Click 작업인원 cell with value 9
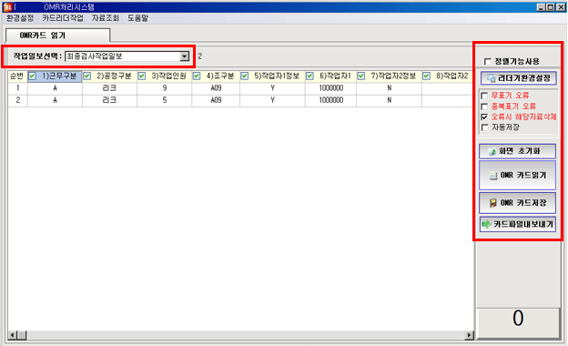 tap(165, 88)
